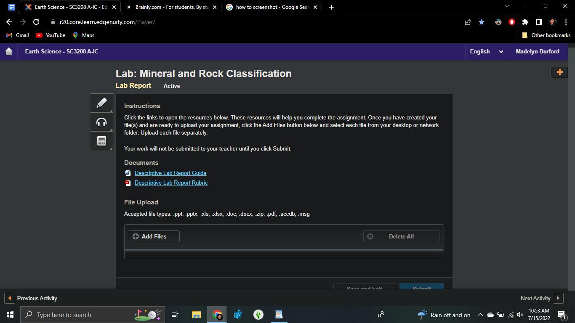Open the headphones audio tool

click(x=101, y=122)
